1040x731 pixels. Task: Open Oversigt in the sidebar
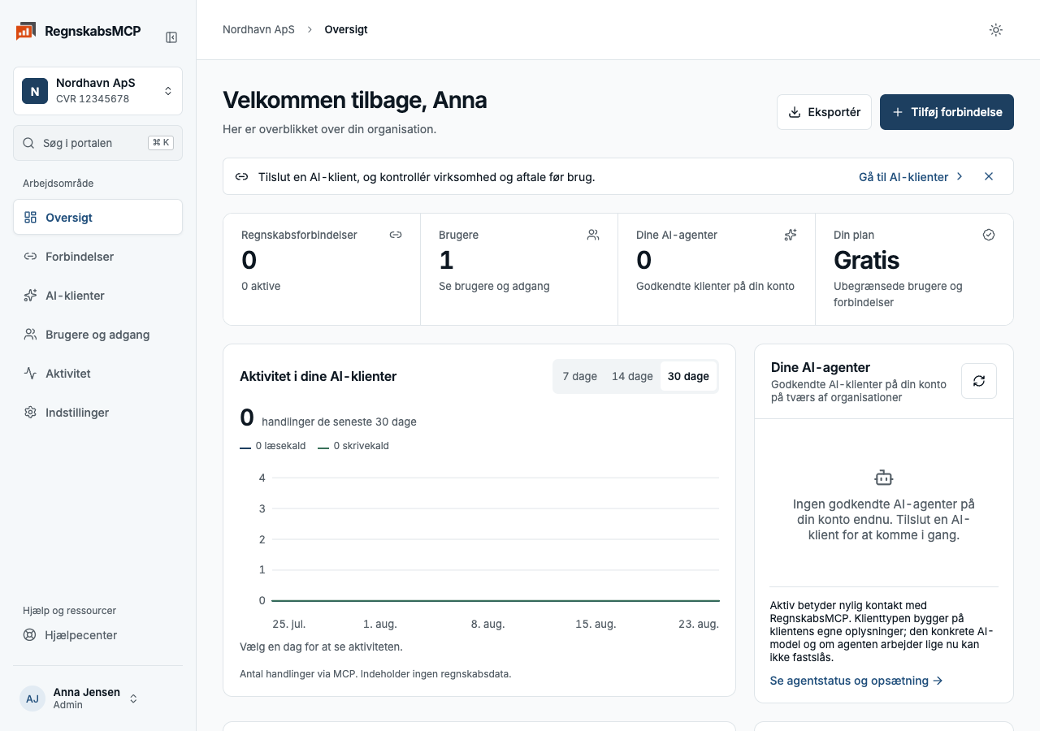97,218
